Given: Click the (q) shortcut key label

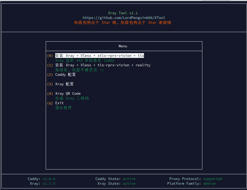Looking at the screenshot, I should coord(50,103).
